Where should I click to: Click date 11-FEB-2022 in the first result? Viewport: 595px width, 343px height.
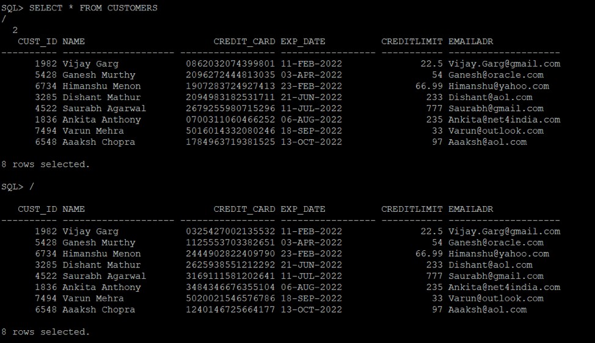(311, 63)
